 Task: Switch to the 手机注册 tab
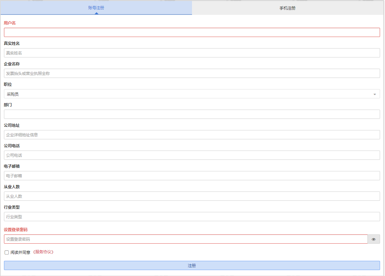(288, 8)
